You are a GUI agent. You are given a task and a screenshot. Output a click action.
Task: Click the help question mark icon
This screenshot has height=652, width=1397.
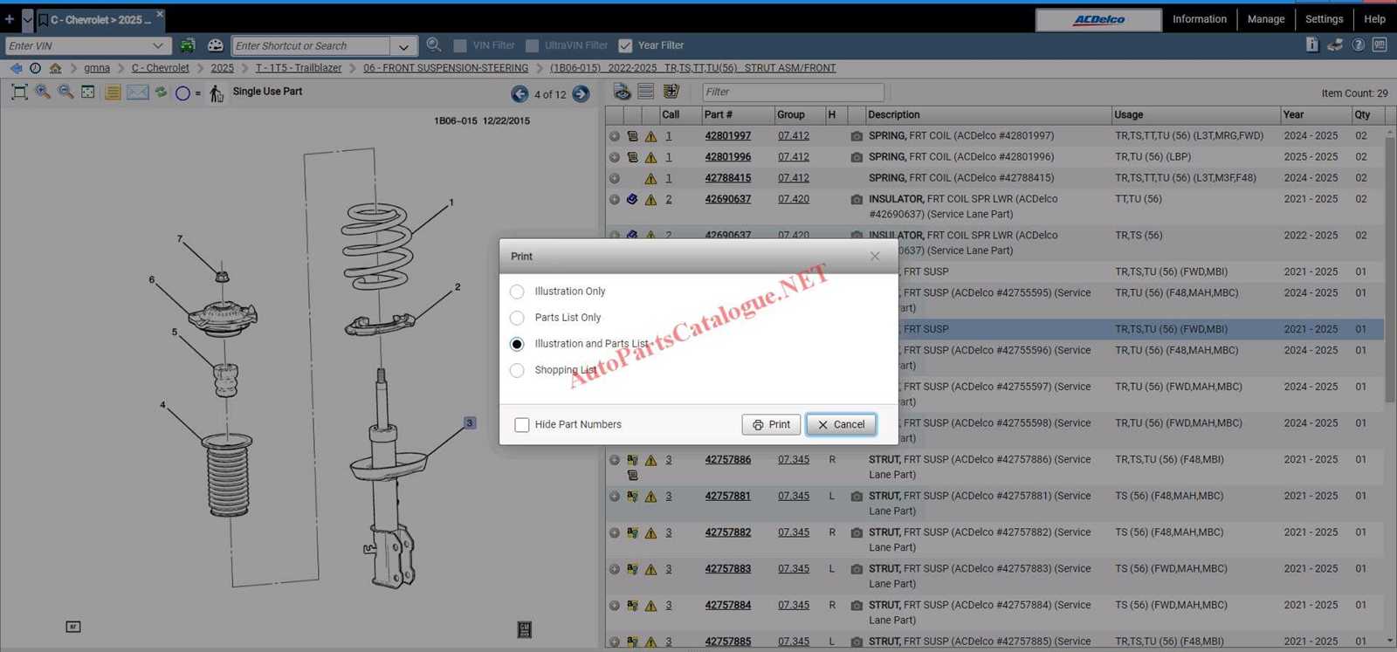(x=1358, y=45)
